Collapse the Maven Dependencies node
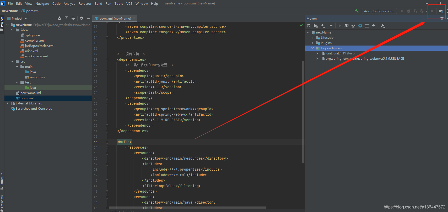The width and height of the screenshot is (448, 212). [x=312, y=48]
